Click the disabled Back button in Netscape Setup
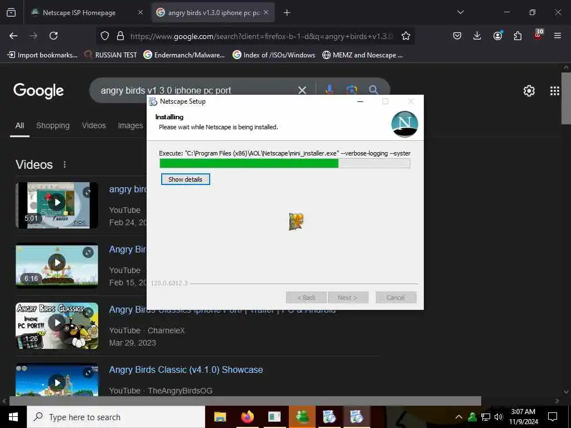The image size is (571, 428). (x=306, y=298)
